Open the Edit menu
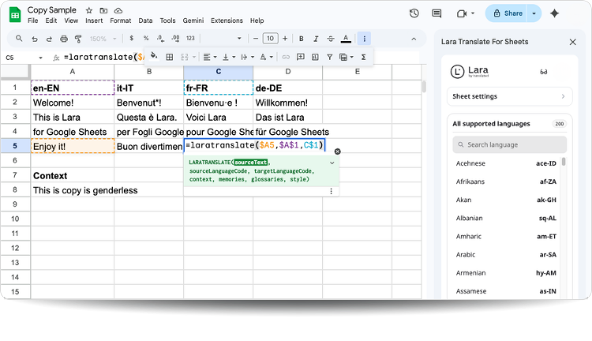 [x=51, y=21]
